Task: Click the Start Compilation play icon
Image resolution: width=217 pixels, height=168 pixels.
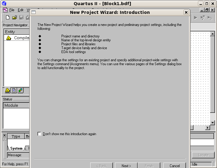Action: (x=196, y=17)
